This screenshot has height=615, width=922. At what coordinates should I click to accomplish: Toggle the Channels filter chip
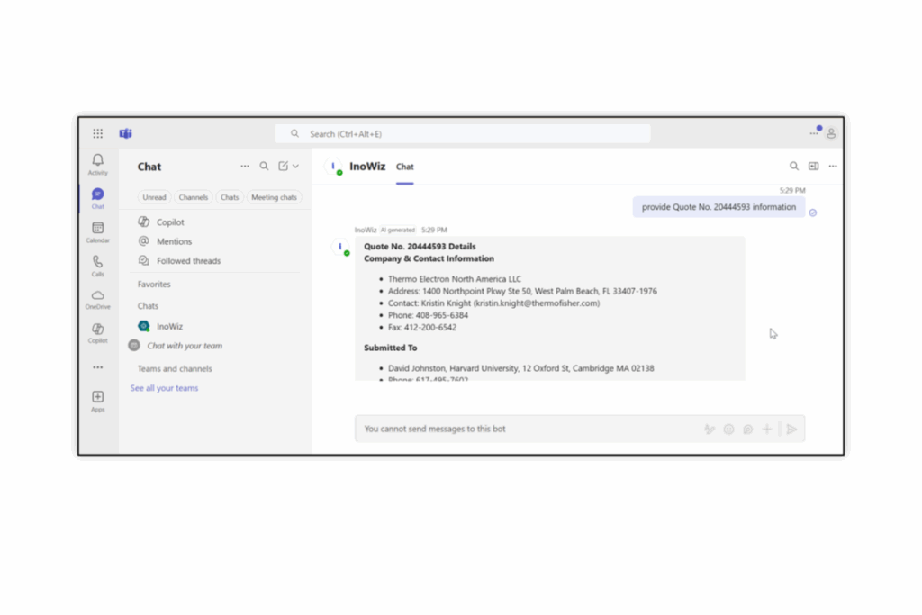pyautogui.click(x=193, y=197)
